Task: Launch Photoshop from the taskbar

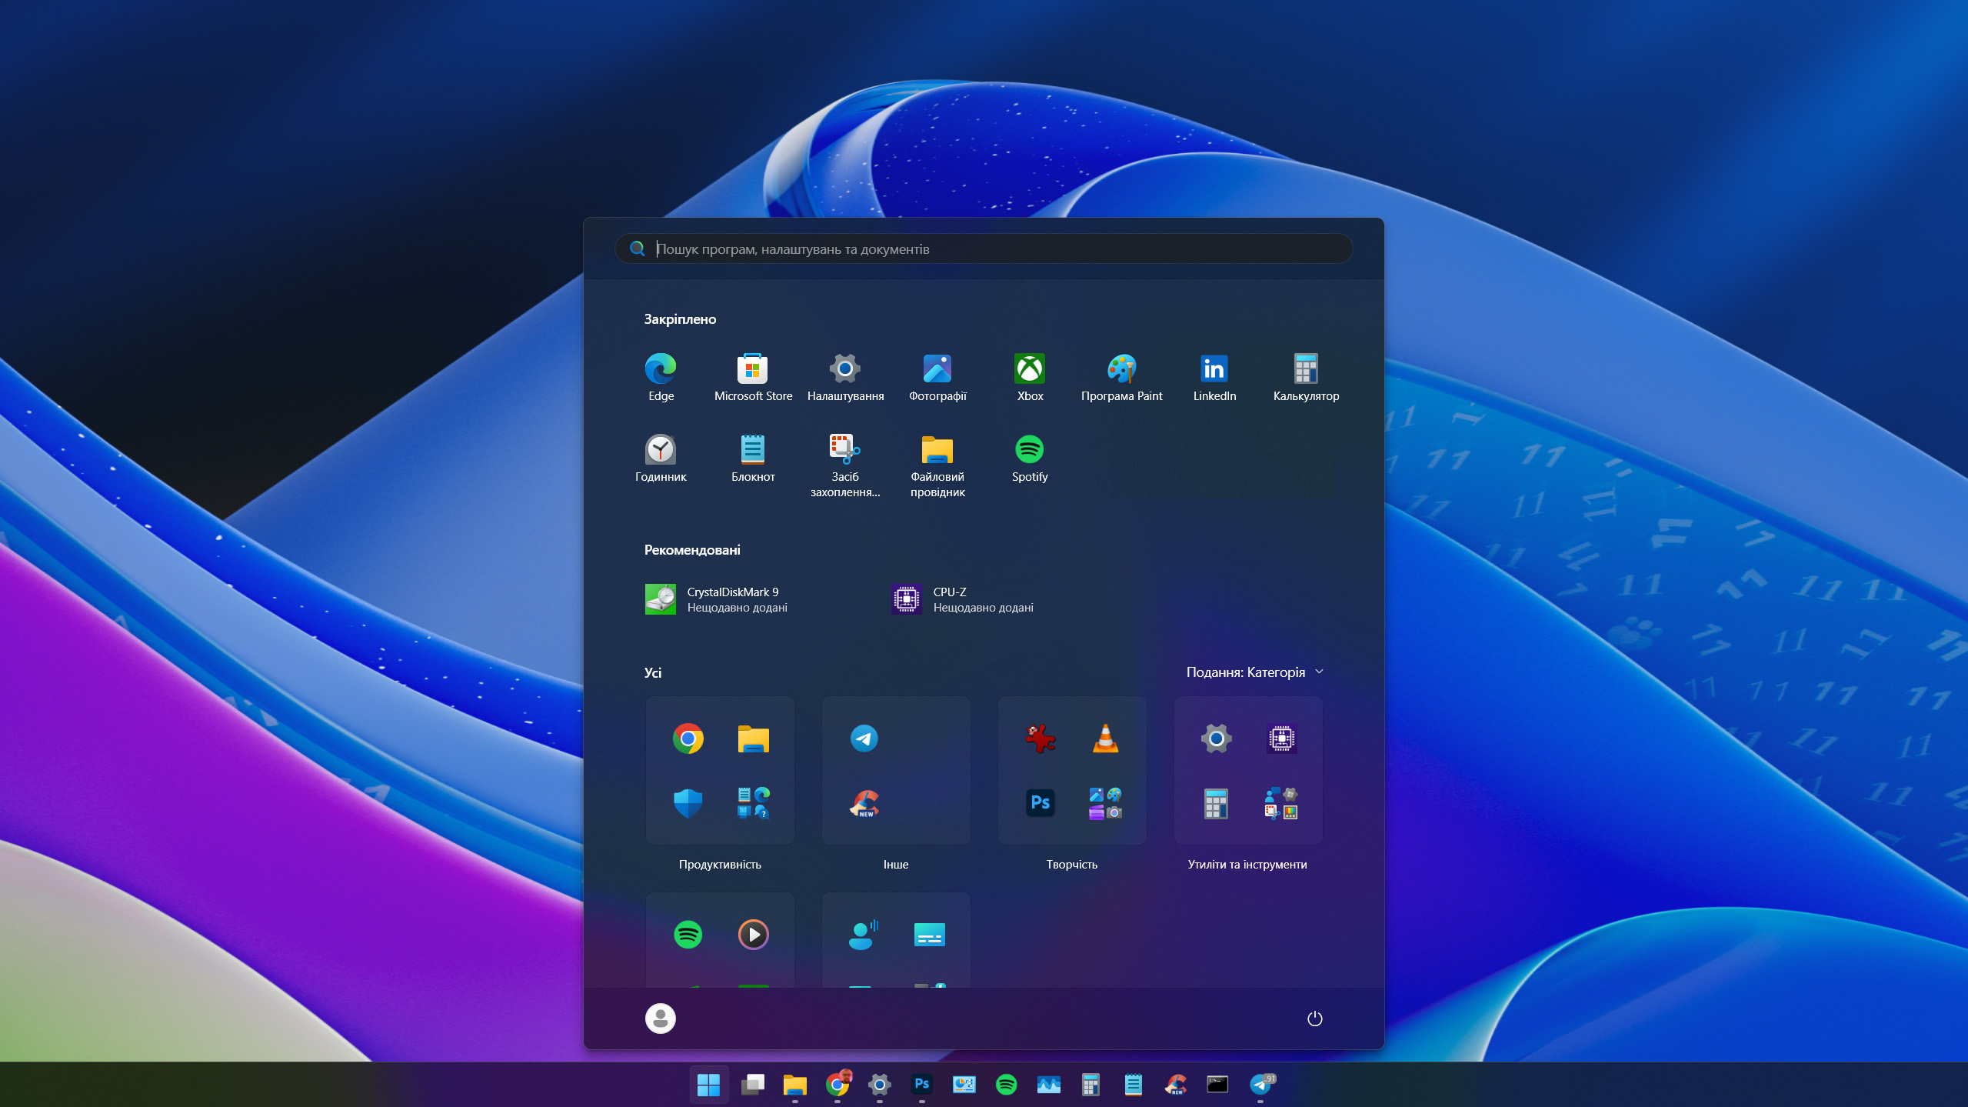Action: click(x=921, y=1085)
